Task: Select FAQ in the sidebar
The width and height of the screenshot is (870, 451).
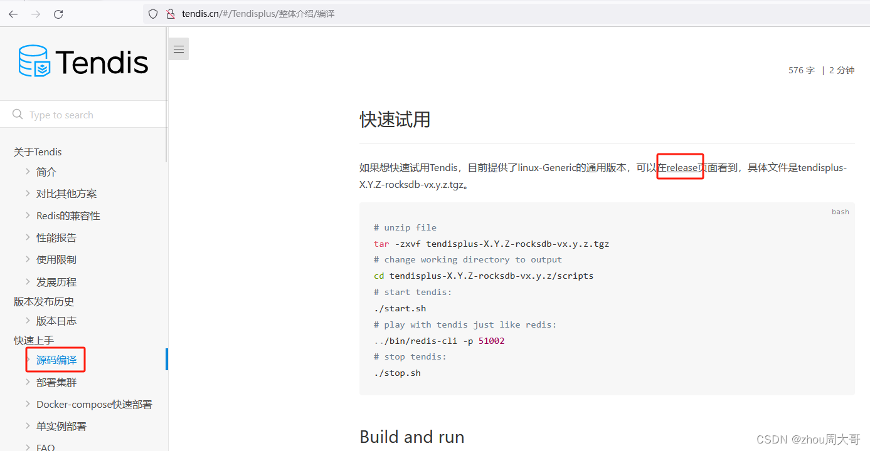Action: pyautogui.click(x=45, y=445)
